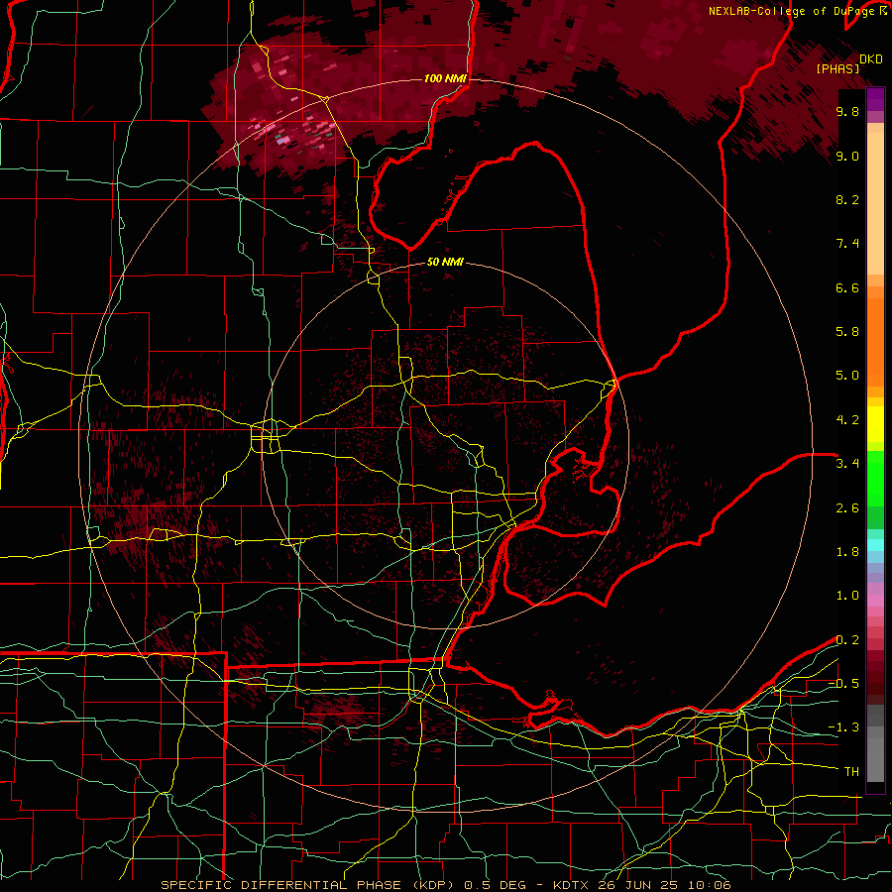Click the purple top segment of color bar
The width and height of the screenshot is (892, 892).
(875, 99)
